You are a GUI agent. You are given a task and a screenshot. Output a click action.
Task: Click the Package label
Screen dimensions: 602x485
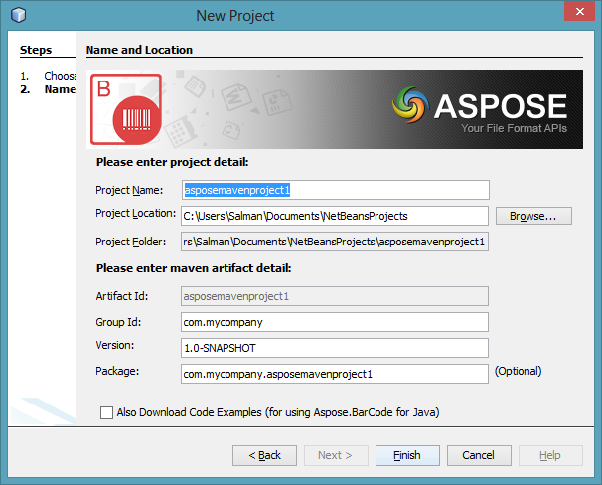tap(117, 371)
